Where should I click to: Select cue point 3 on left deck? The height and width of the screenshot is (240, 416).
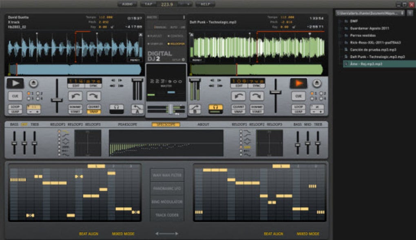(x=29, y=99)
